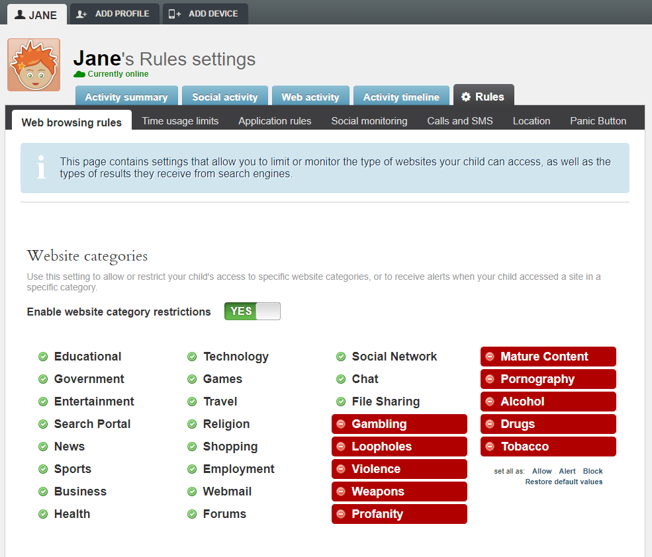The width and height of the screenshot is (652, 557).
Task: Set all categories as Allow
Action: 542,471
